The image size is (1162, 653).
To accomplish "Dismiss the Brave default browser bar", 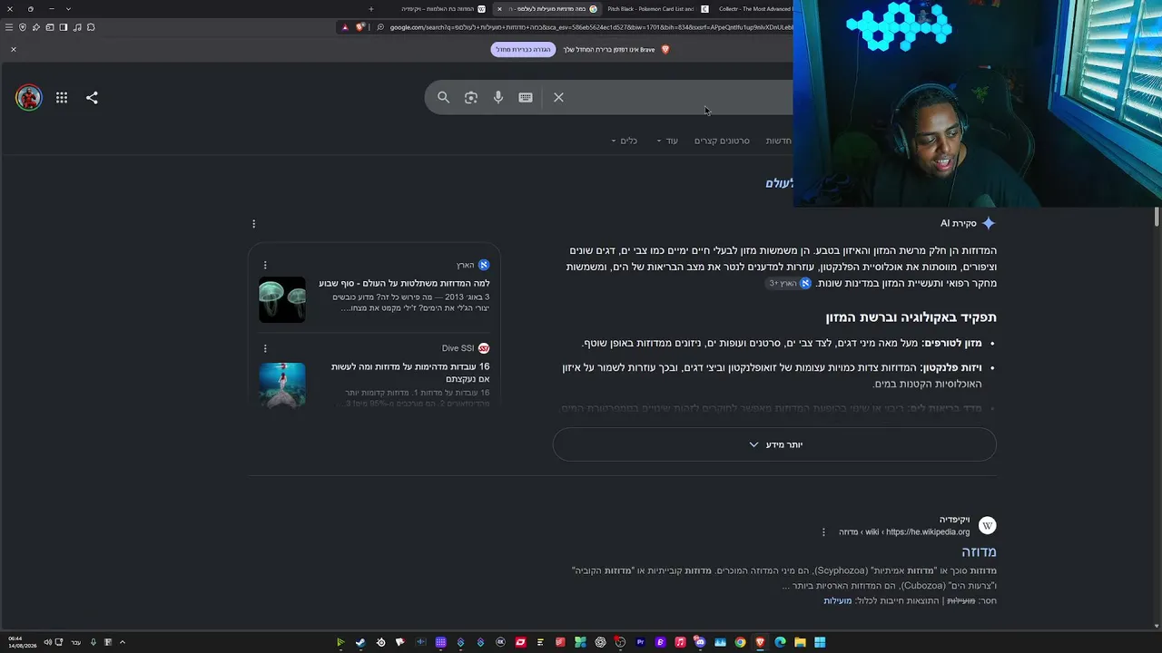I will pyautogui.click(x=14, y=50).
